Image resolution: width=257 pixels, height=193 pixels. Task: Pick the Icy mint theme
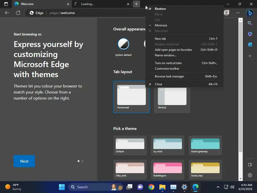167,146
